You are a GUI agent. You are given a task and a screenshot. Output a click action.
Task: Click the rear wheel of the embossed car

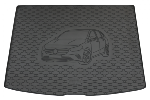tap(107, 50)
